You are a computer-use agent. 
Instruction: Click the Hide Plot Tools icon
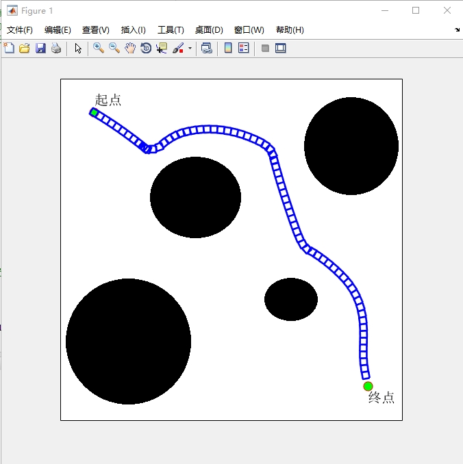coord(265,48)
